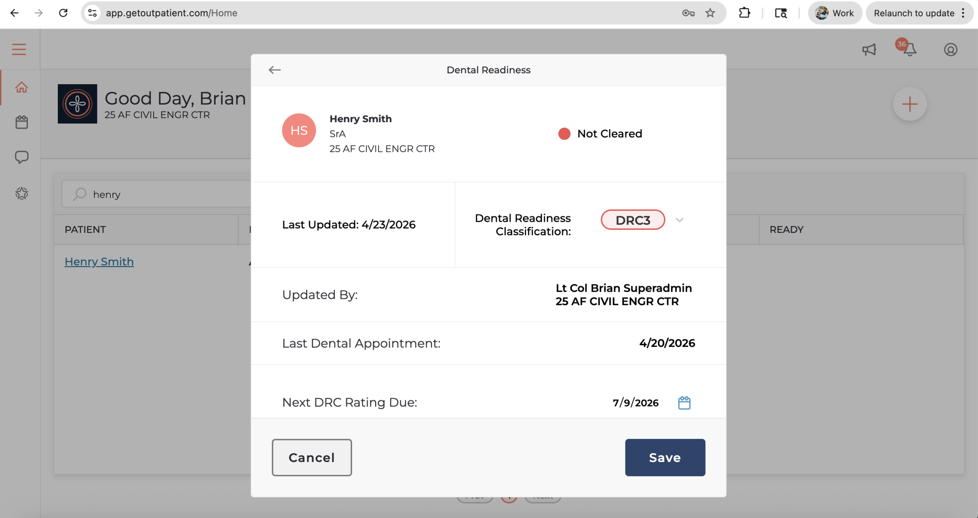
Task: Click the back arrow in Dental Readiness dialog
Action: 274,70
